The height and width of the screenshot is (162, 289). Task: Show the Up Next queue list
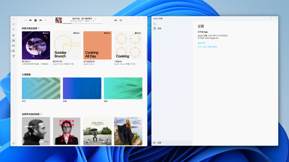point(120,20)
